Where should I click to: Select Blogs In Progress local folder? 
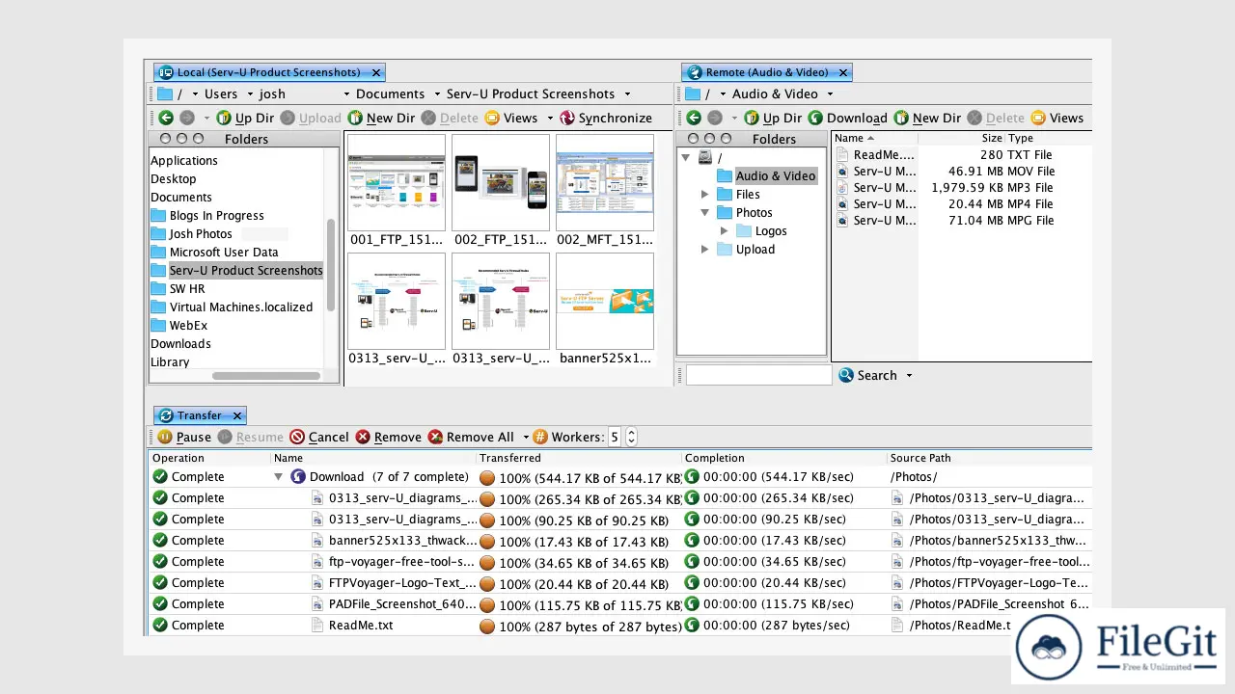[x=207, y=216]
